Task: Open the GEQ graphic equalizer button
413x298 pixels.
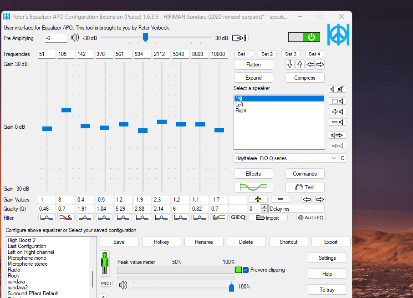Action: click(238, 217)
